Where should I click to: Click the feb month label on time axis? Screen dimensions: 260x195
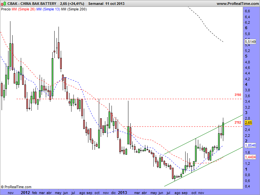pyautogui.click(x=34, y=193)
